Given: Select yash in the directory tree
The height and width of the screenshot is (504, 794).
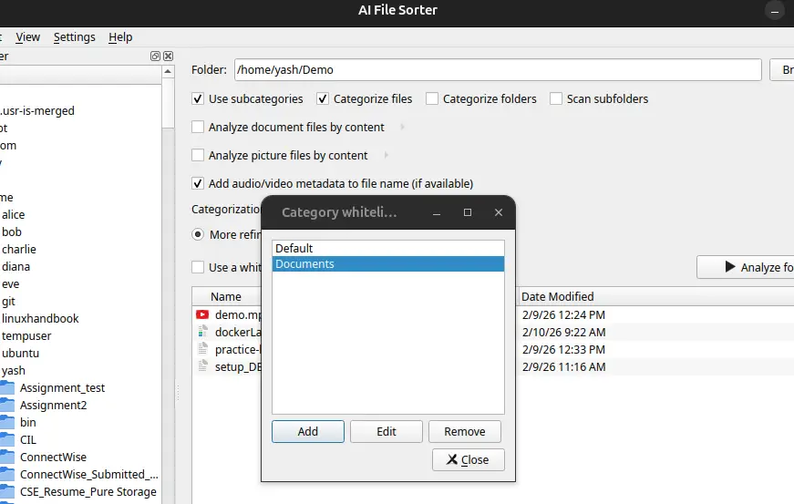Looking at the screenshot, I should point(13,370).
